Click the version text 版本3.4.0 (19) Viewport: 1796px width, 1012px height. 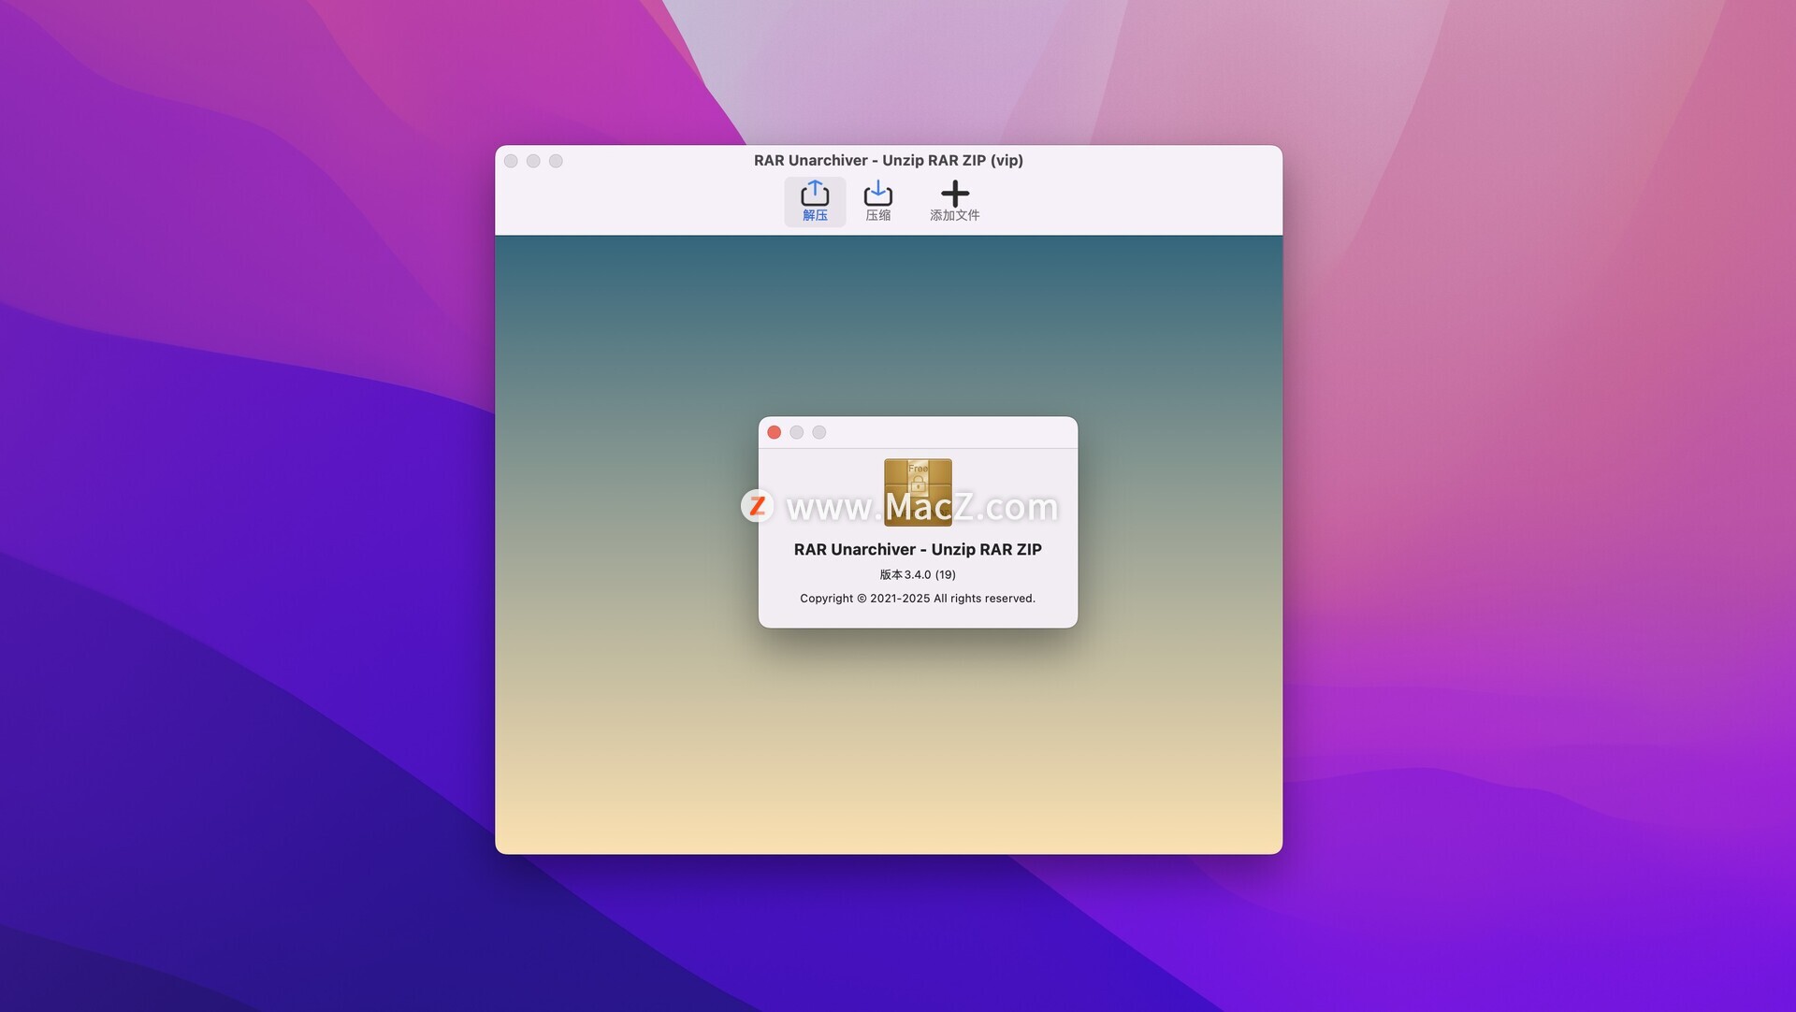(918, 574)
